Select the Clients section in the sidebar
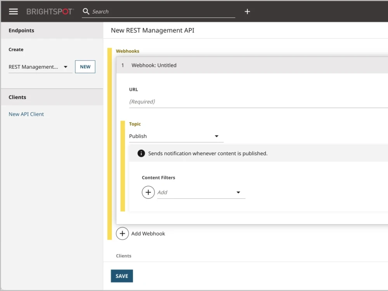The width and height of the screenshot is (388, 291). point(17,97)
